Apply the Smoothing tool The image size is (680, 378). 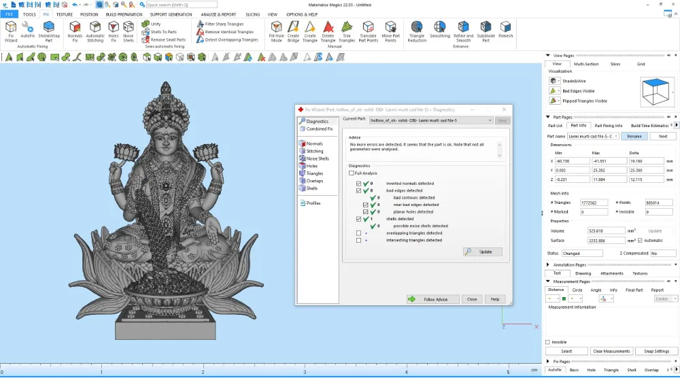point(440,29)
